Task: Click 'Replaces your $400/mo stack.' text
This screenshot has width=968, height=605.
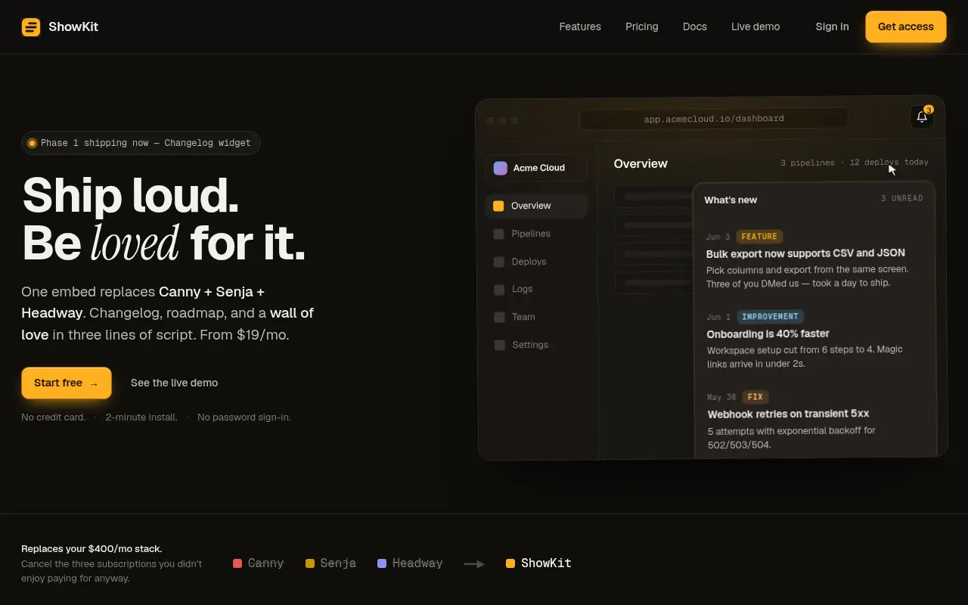Action: click(x=92, y=549)
